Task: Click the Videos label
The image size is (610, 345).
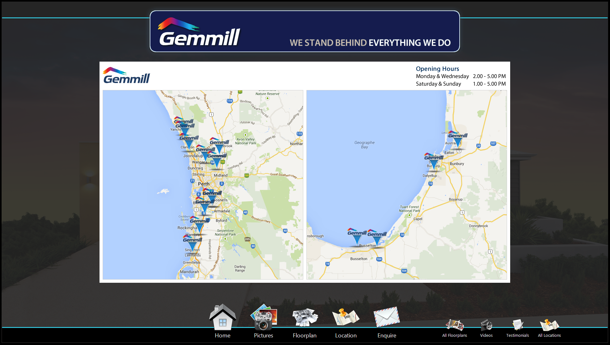Action: [x=486, y=336]
